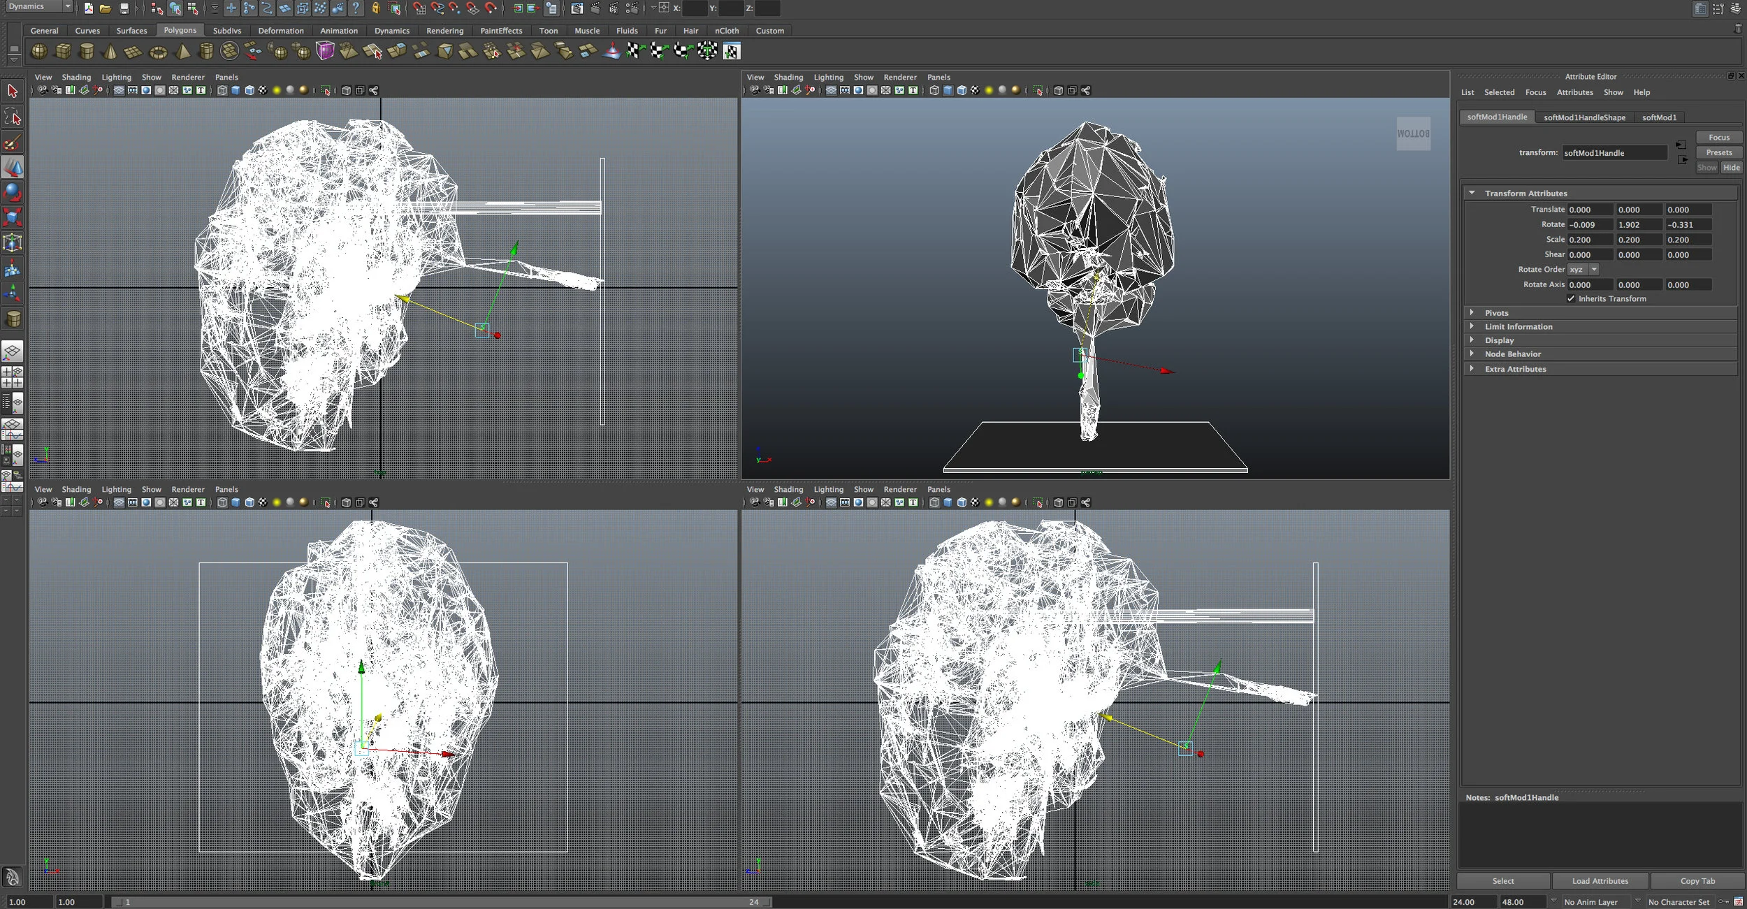Toggle the lock selection padlock icon
1747x909 pixels.
[x=375, y=8]
